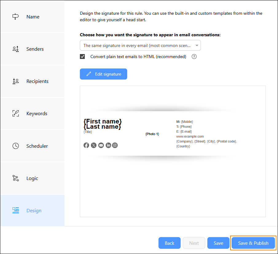Image resolution: width=278 pixels, height=254 pixels.
Task: Open the signature appearance dropdown
Action: 140,45
